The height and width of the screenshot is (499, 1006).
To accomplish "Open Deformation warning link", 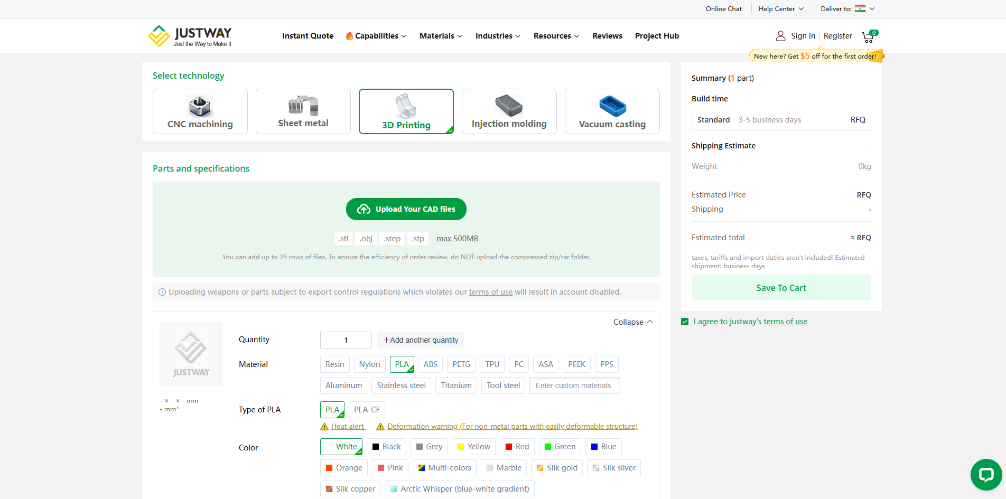I will point(513,427).
